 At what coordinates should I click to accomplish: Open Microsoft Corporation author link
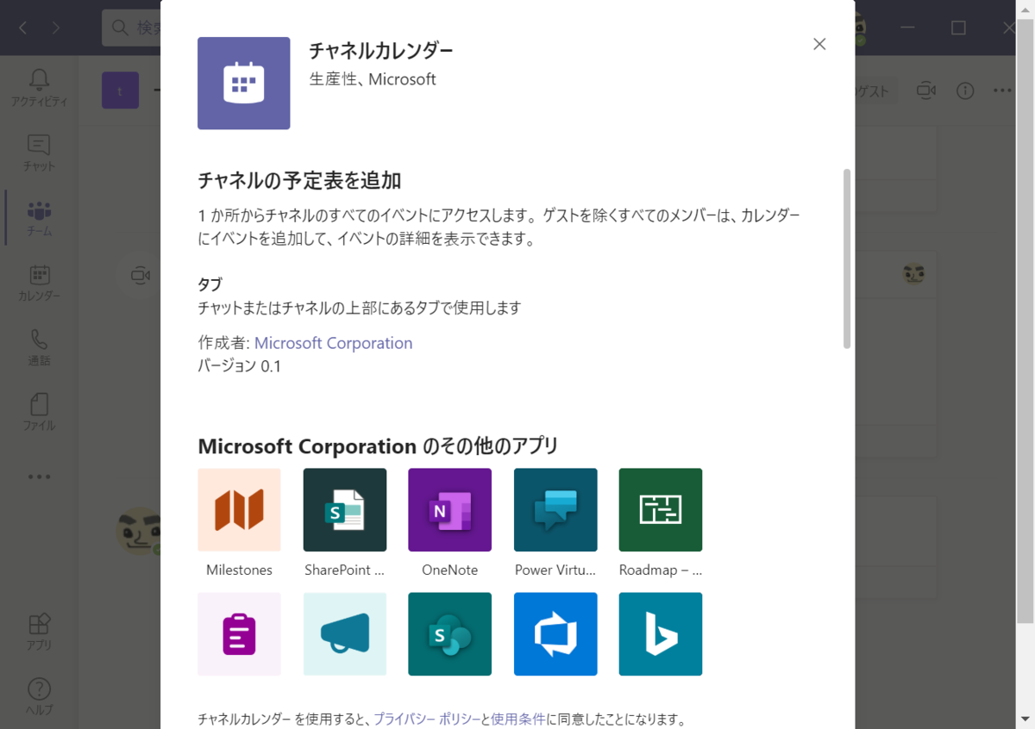tap(333, 343)
